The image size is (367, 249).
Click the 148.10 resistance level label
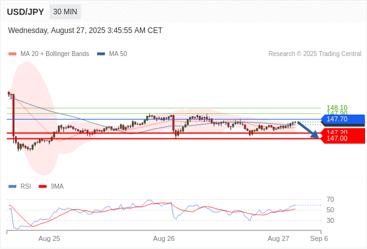pyautogui.click(x=337, y=108)
